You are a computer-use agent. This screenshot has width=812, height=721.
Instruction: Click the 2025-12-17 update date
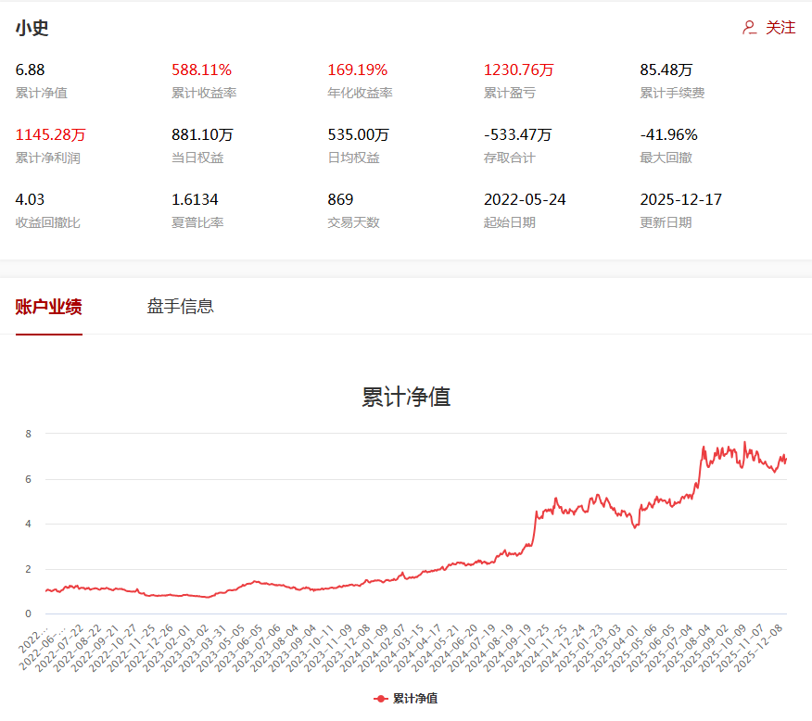[x=680, y=200]
